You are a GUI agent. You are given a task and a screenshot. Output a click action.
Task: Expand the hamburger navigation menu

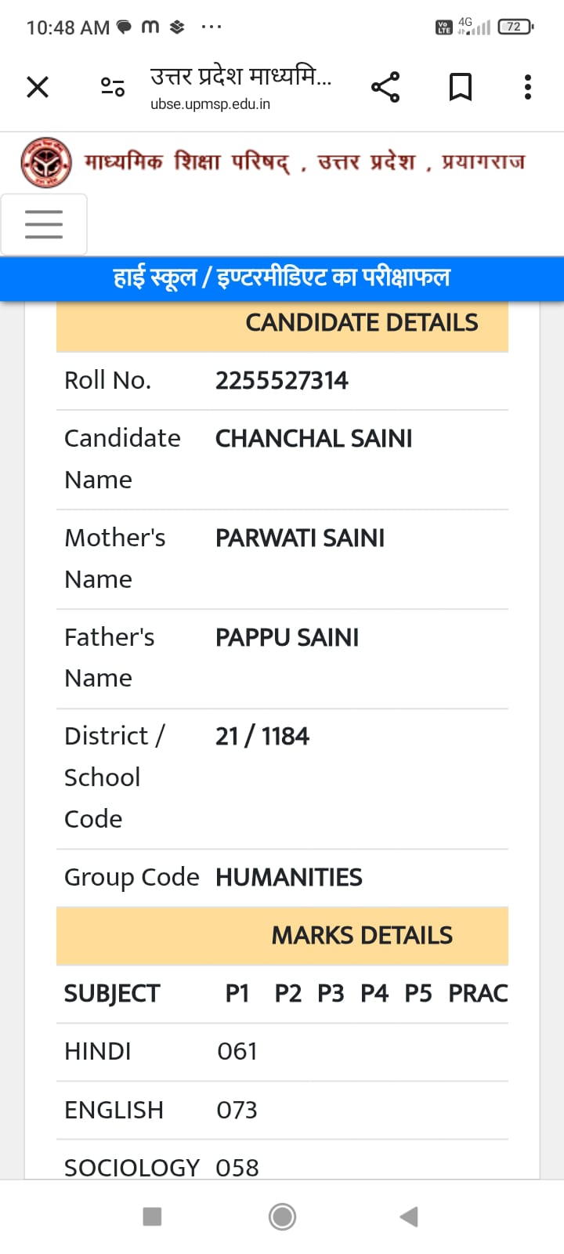[x=44, y=224]
